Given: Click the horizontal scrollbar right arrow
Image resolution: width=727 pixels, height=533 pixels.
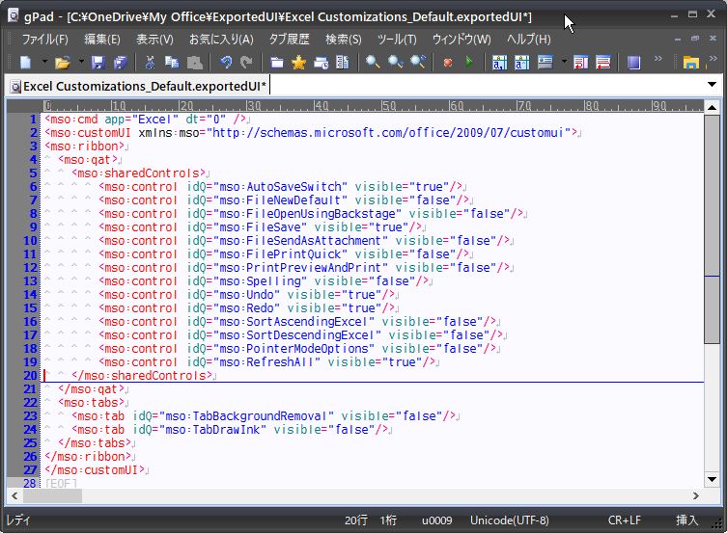Looking at the screenshot, I should pyautogui.click(x=695, y=495).
